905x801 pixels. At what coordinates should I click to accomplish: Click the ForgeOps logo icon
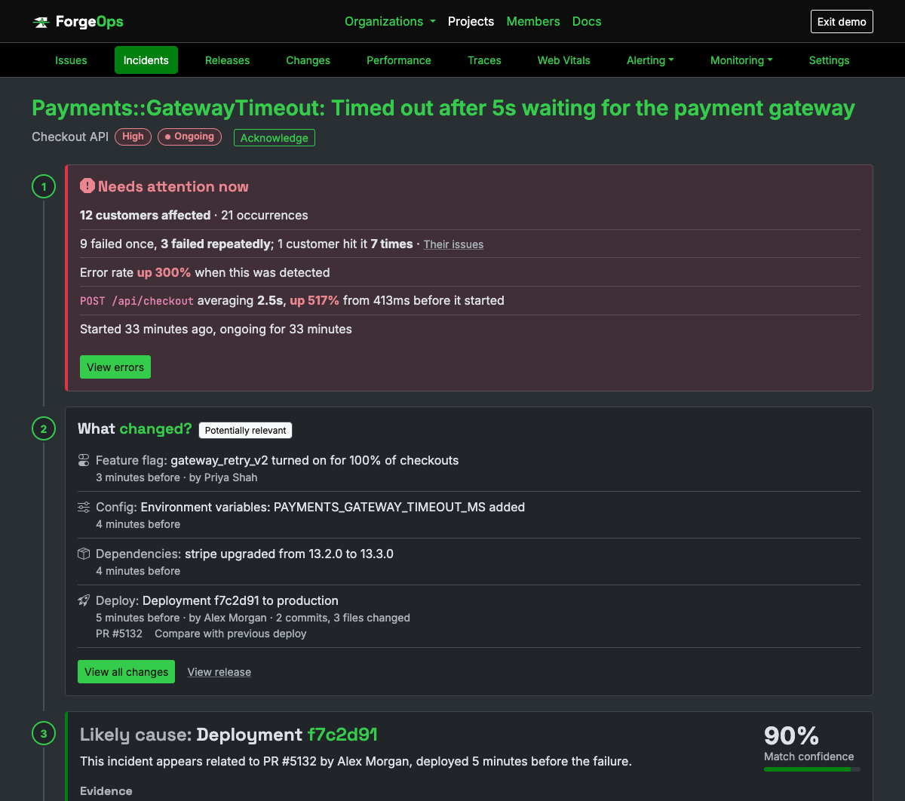pos(41,22)
